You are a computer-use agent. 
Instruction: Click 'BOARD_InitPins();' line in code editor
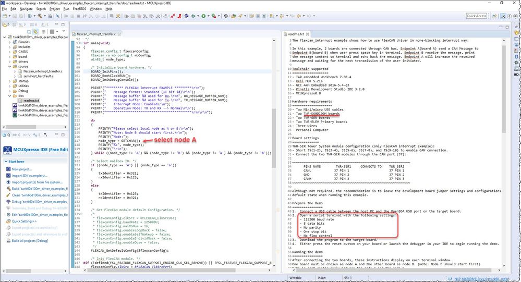[107, 71]
